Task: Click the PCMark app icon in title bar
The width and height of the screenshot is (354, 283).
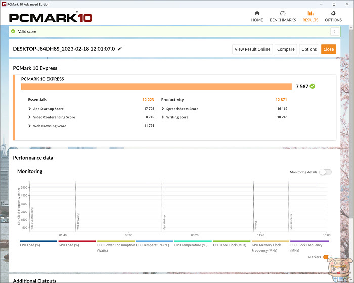Action: coord(4,4)
